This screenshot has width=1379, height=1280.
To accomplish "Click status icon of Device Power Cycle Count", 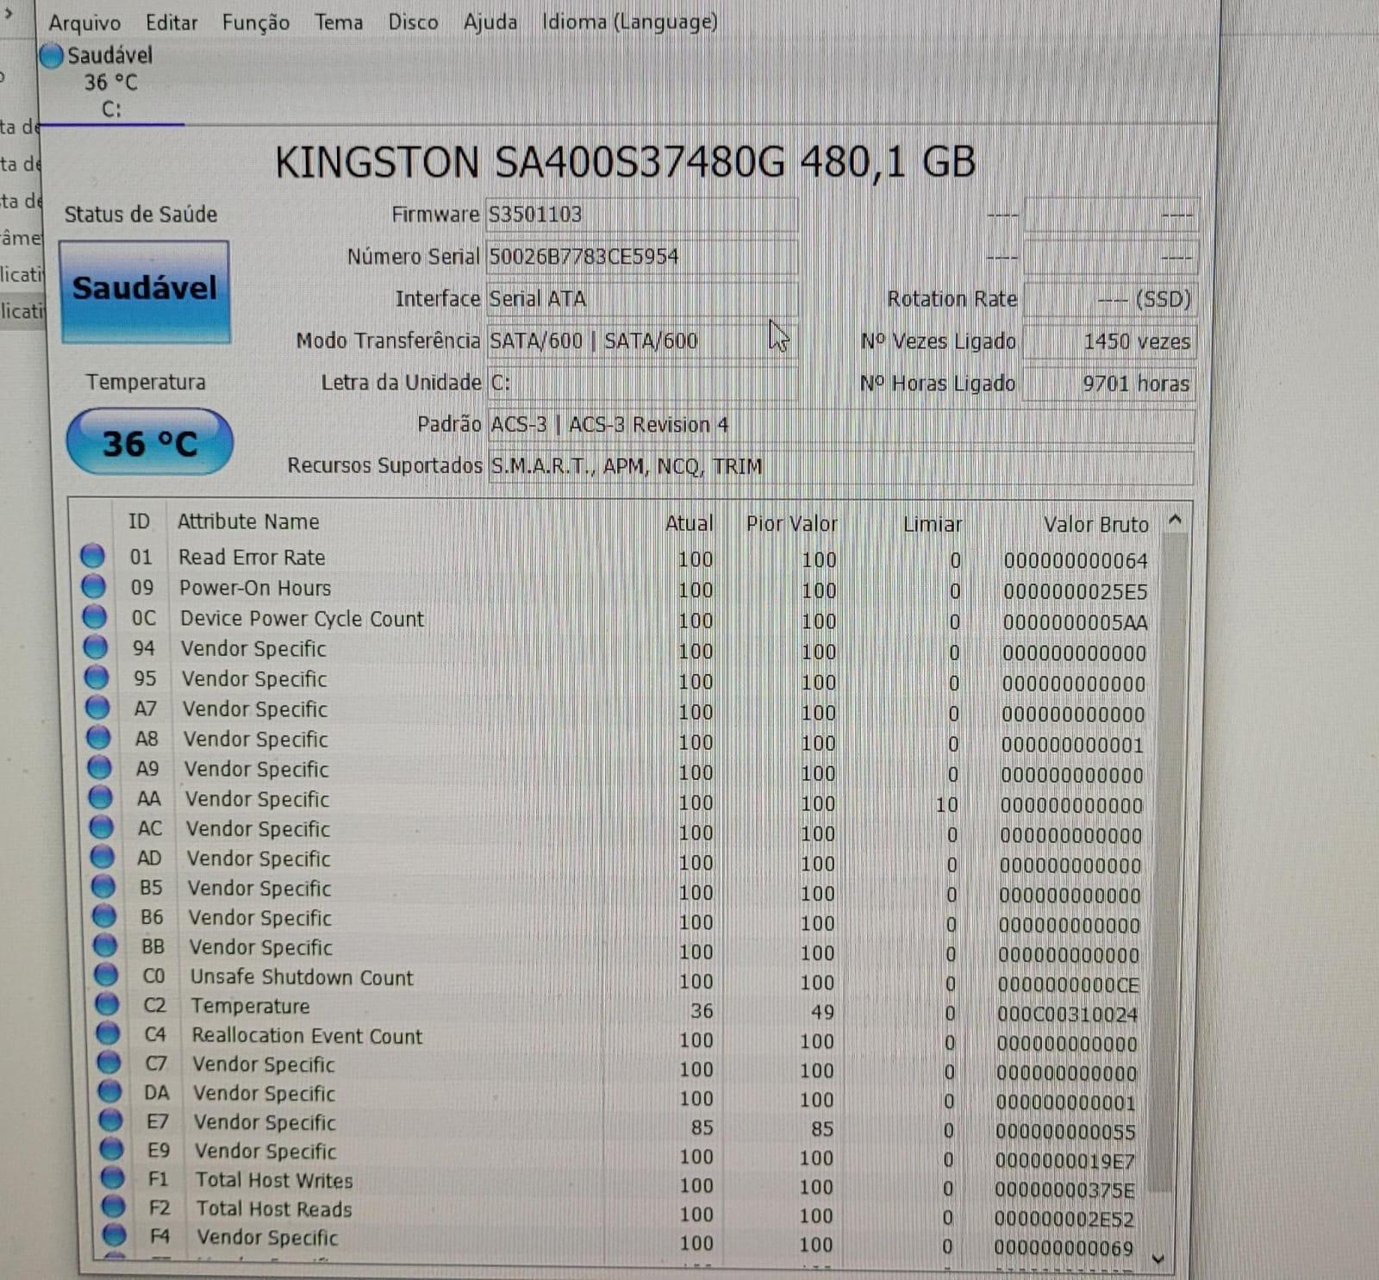I will click(x=94, y=617).
